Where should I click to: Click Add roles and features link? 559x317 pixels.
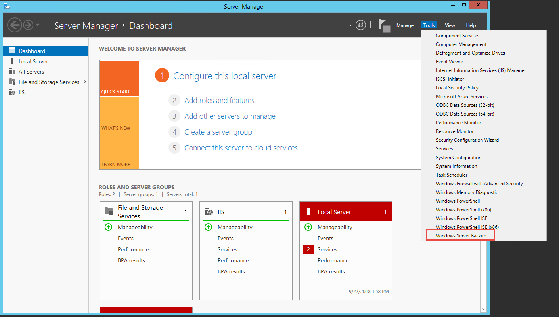[x=219, y=101]
